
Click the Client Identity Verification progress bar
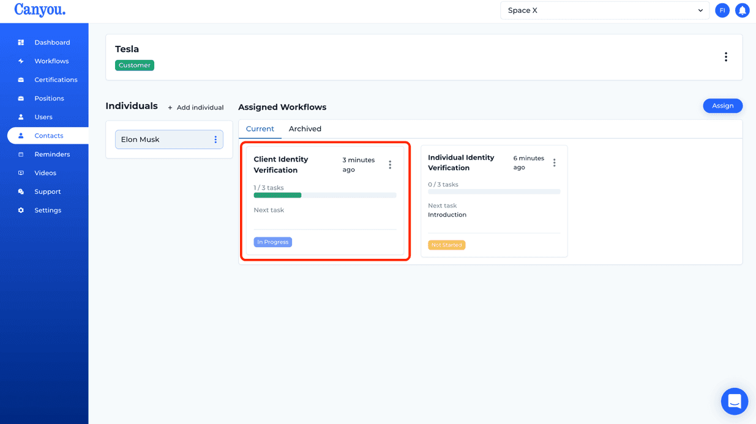pyautogui.click(x=325, y=195)
